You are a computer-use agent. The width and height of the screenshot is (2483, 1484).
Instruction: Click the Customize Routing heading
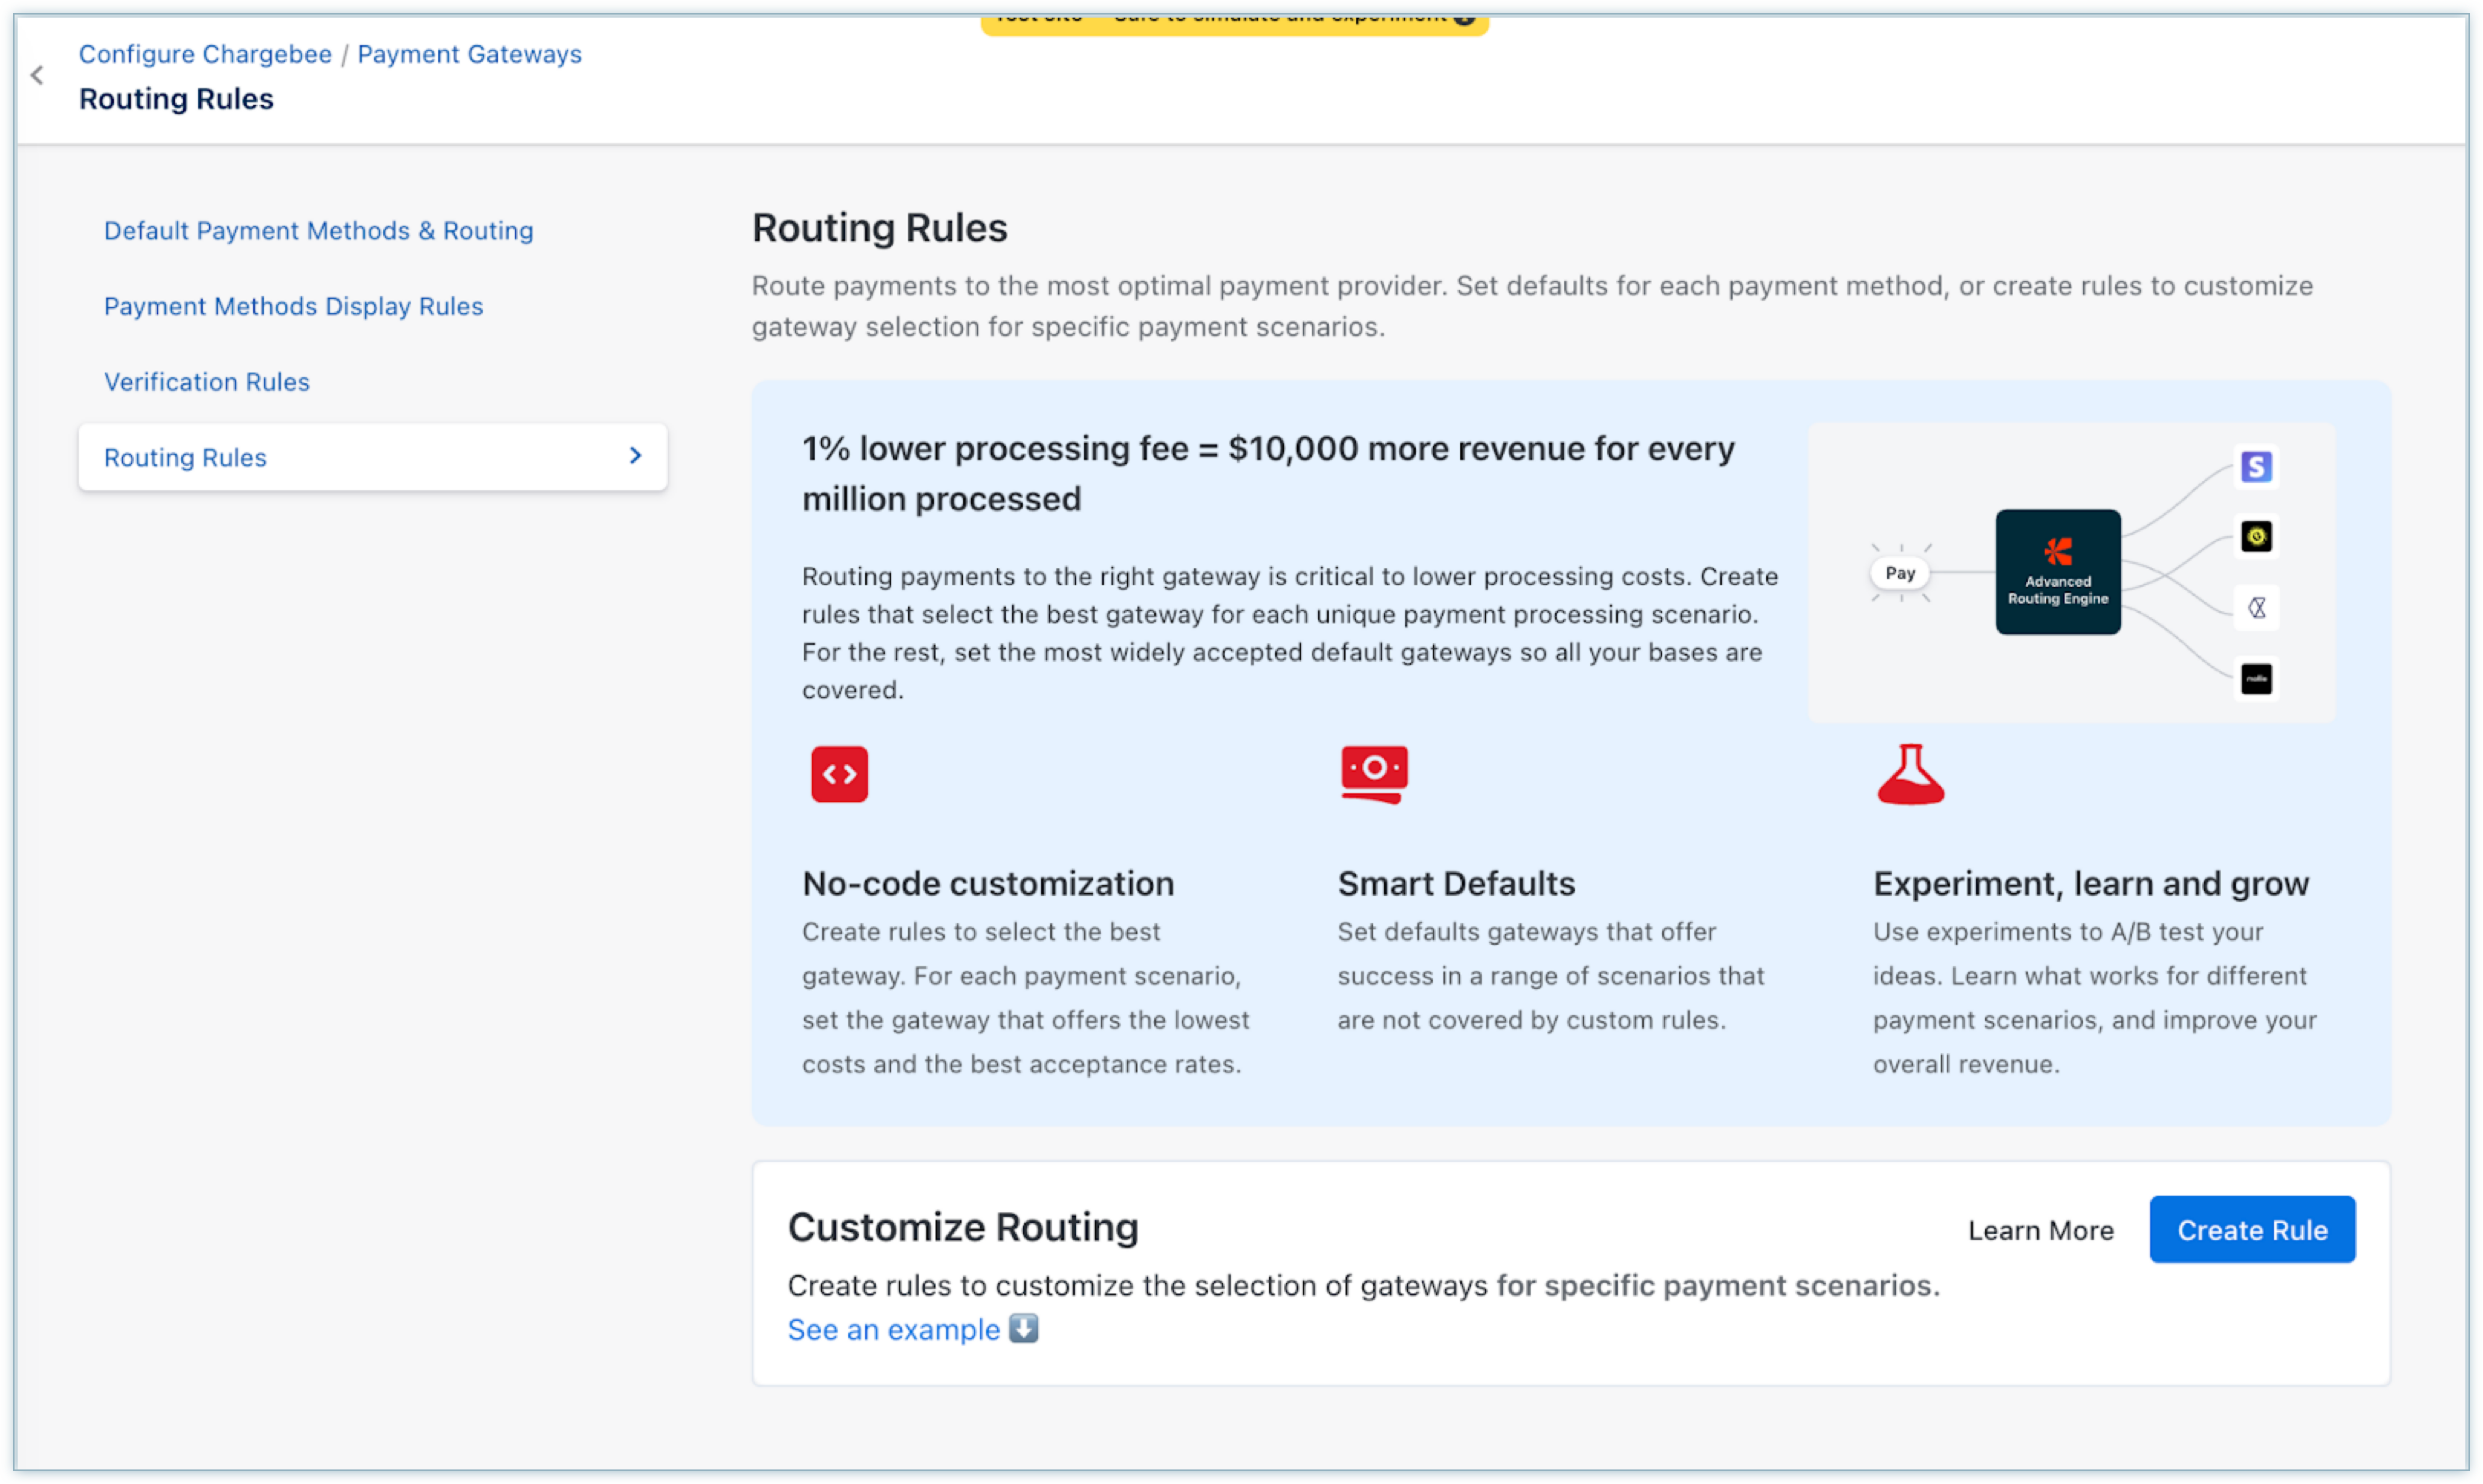click(x=963, y=1228)
